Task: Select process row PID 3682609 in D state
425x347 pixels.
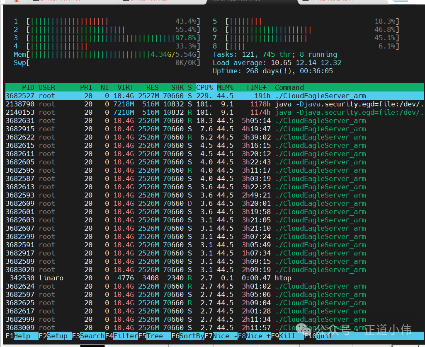Action: coord(215,204)
